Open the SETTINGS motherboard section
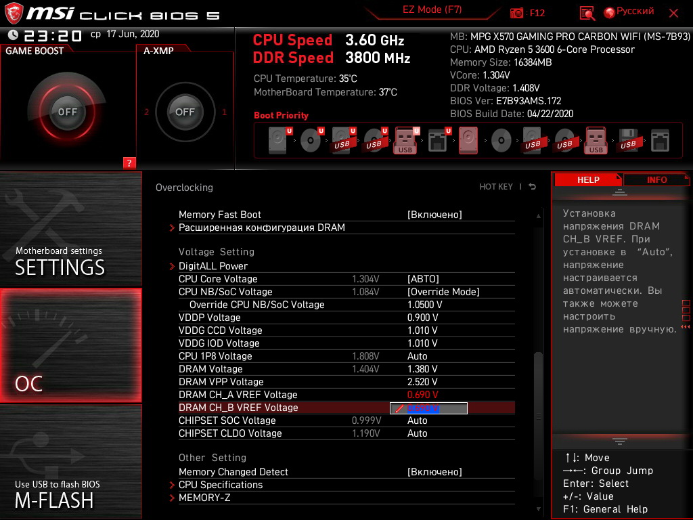 tap(70, 230)
